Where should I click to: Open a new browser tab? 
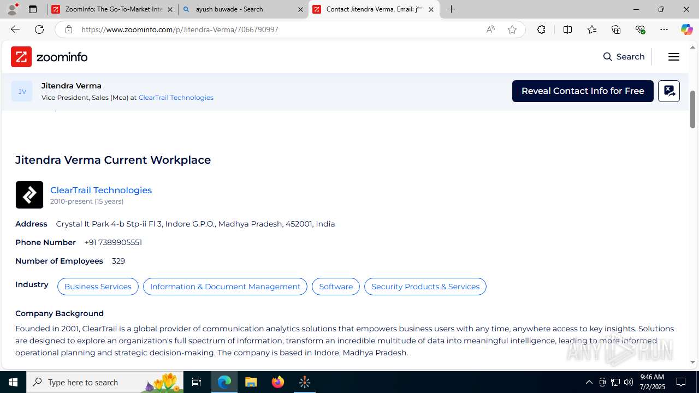(452, 9)
